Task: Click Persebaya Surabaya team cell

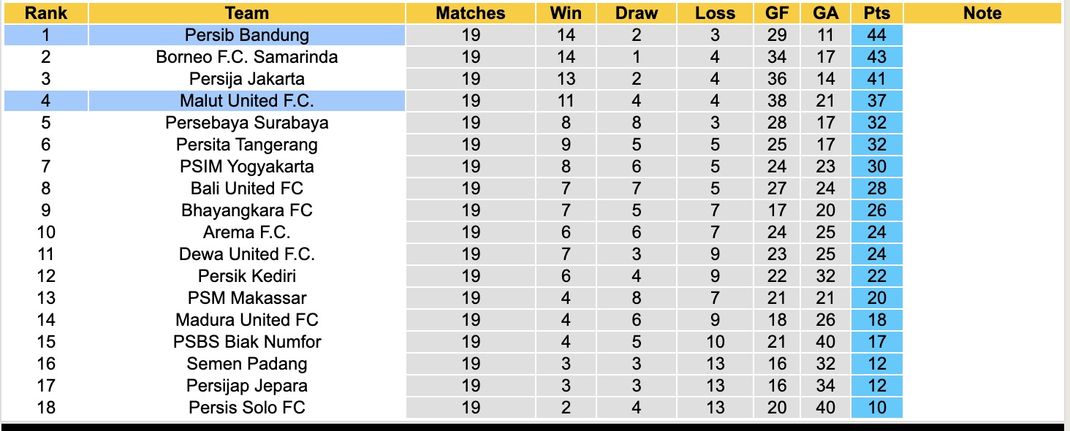Action: (247, 123)
